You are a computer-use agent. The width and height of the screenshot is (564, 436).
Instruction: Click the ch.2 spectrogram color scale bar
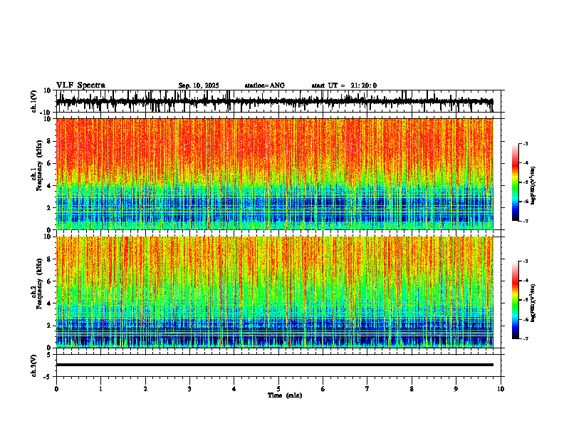tap(515, 300)
